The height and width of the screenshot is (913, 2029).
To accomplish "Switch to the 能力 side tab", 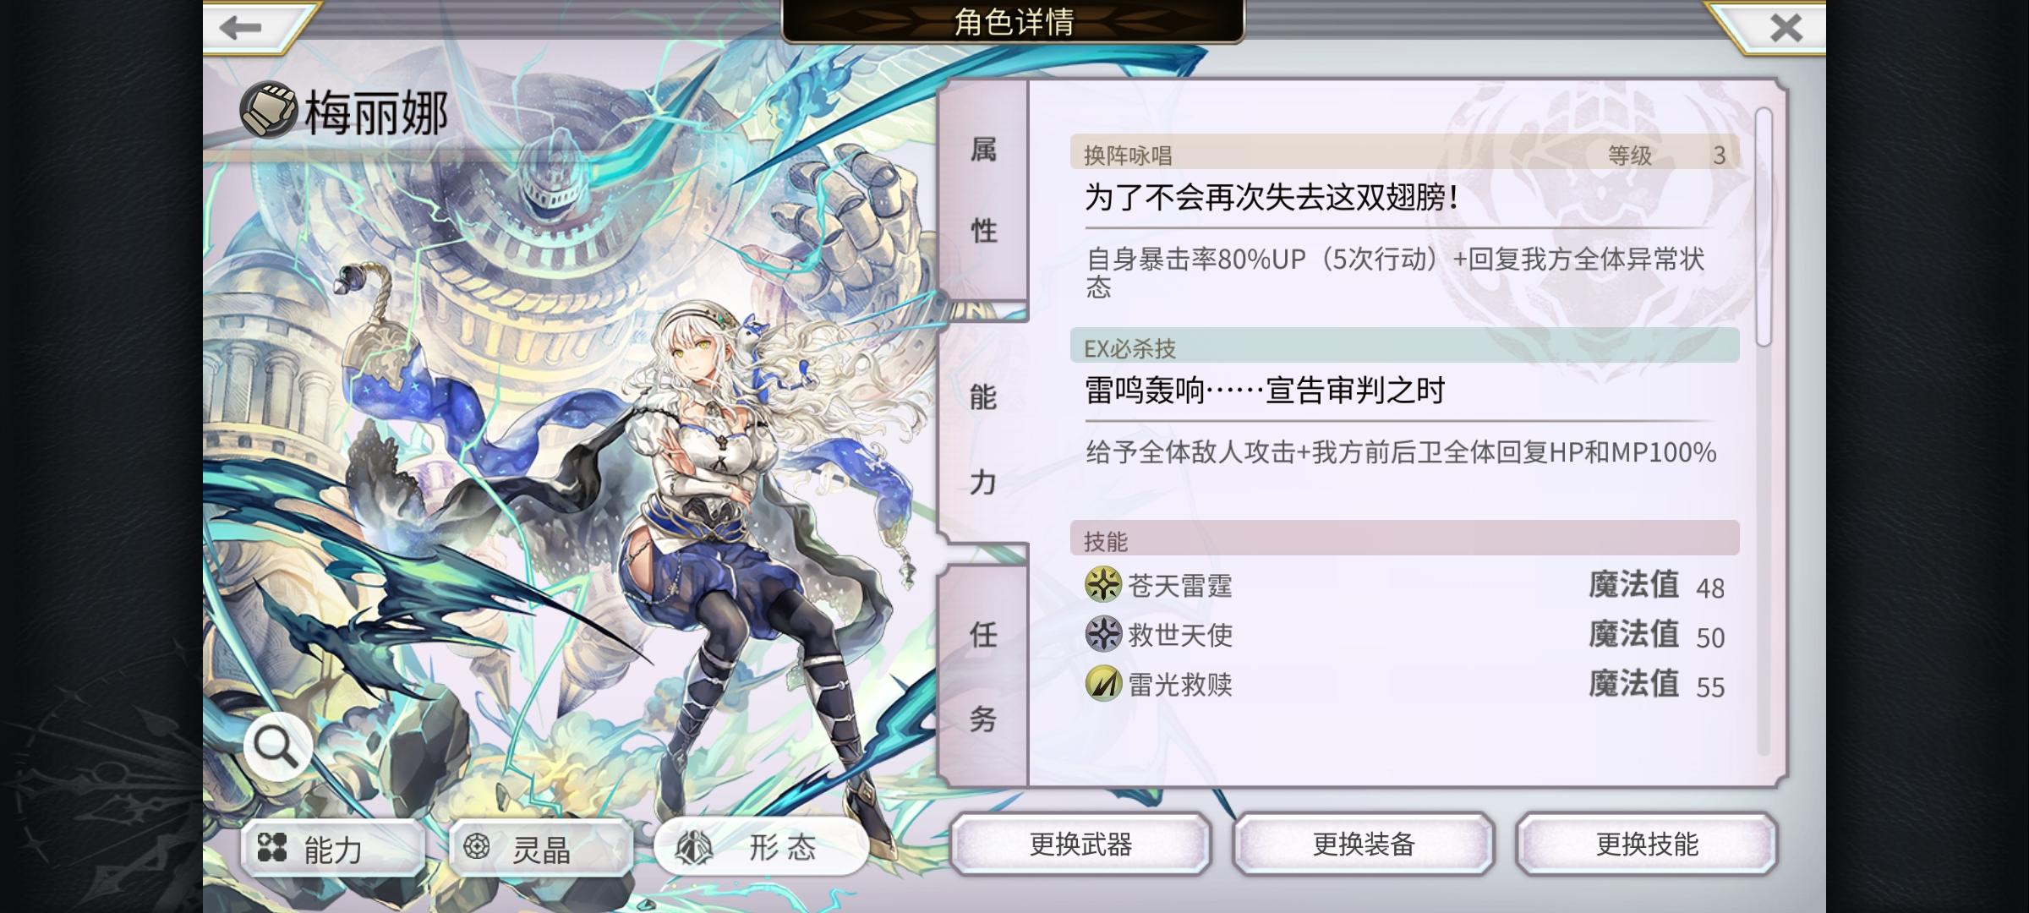I will click(983, 438).
